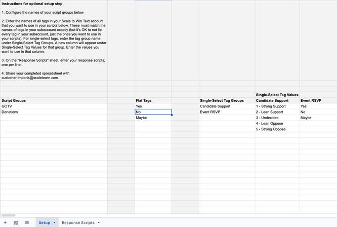This screenshot has height=227, width=337.
Task: Select Event RSVP under Single-Select Tag Groups
Action: coord(227,112)
